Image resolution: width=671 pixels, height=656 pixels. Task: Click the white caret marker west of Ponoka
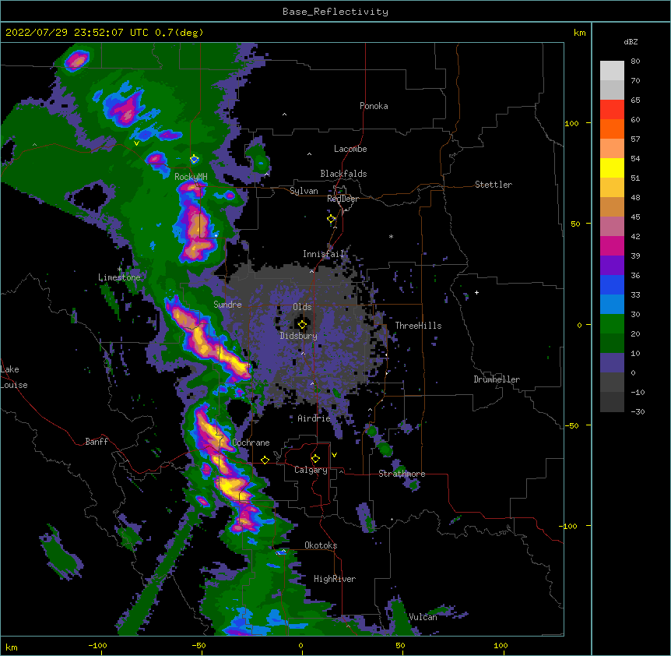coord(285,115)
